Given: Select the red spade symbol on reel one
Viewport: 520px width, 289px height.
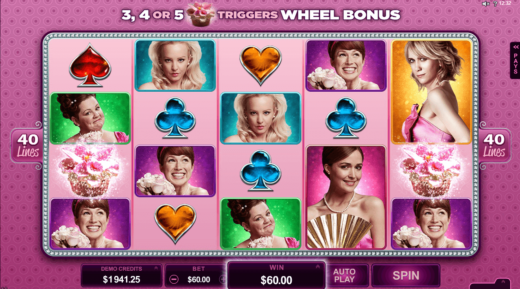Looking at the screenshot, I should [90, 65].
